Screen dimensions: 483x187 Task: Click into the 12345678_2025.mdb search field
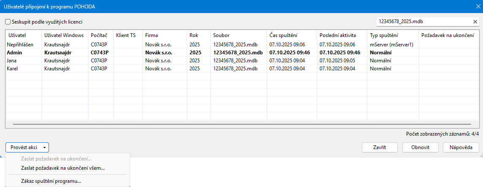click(422, 21)
